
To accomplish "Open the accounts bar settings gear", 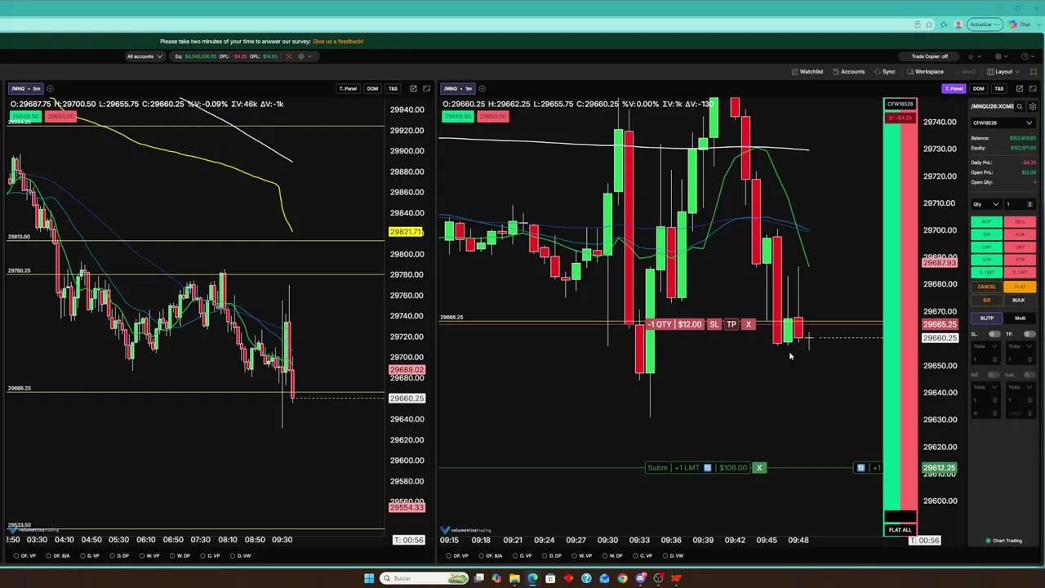I will (300, 56).
